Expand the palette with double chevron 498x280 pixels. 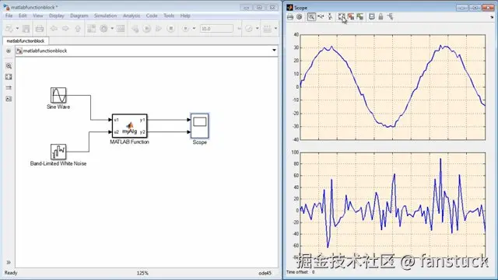point(9,262)
